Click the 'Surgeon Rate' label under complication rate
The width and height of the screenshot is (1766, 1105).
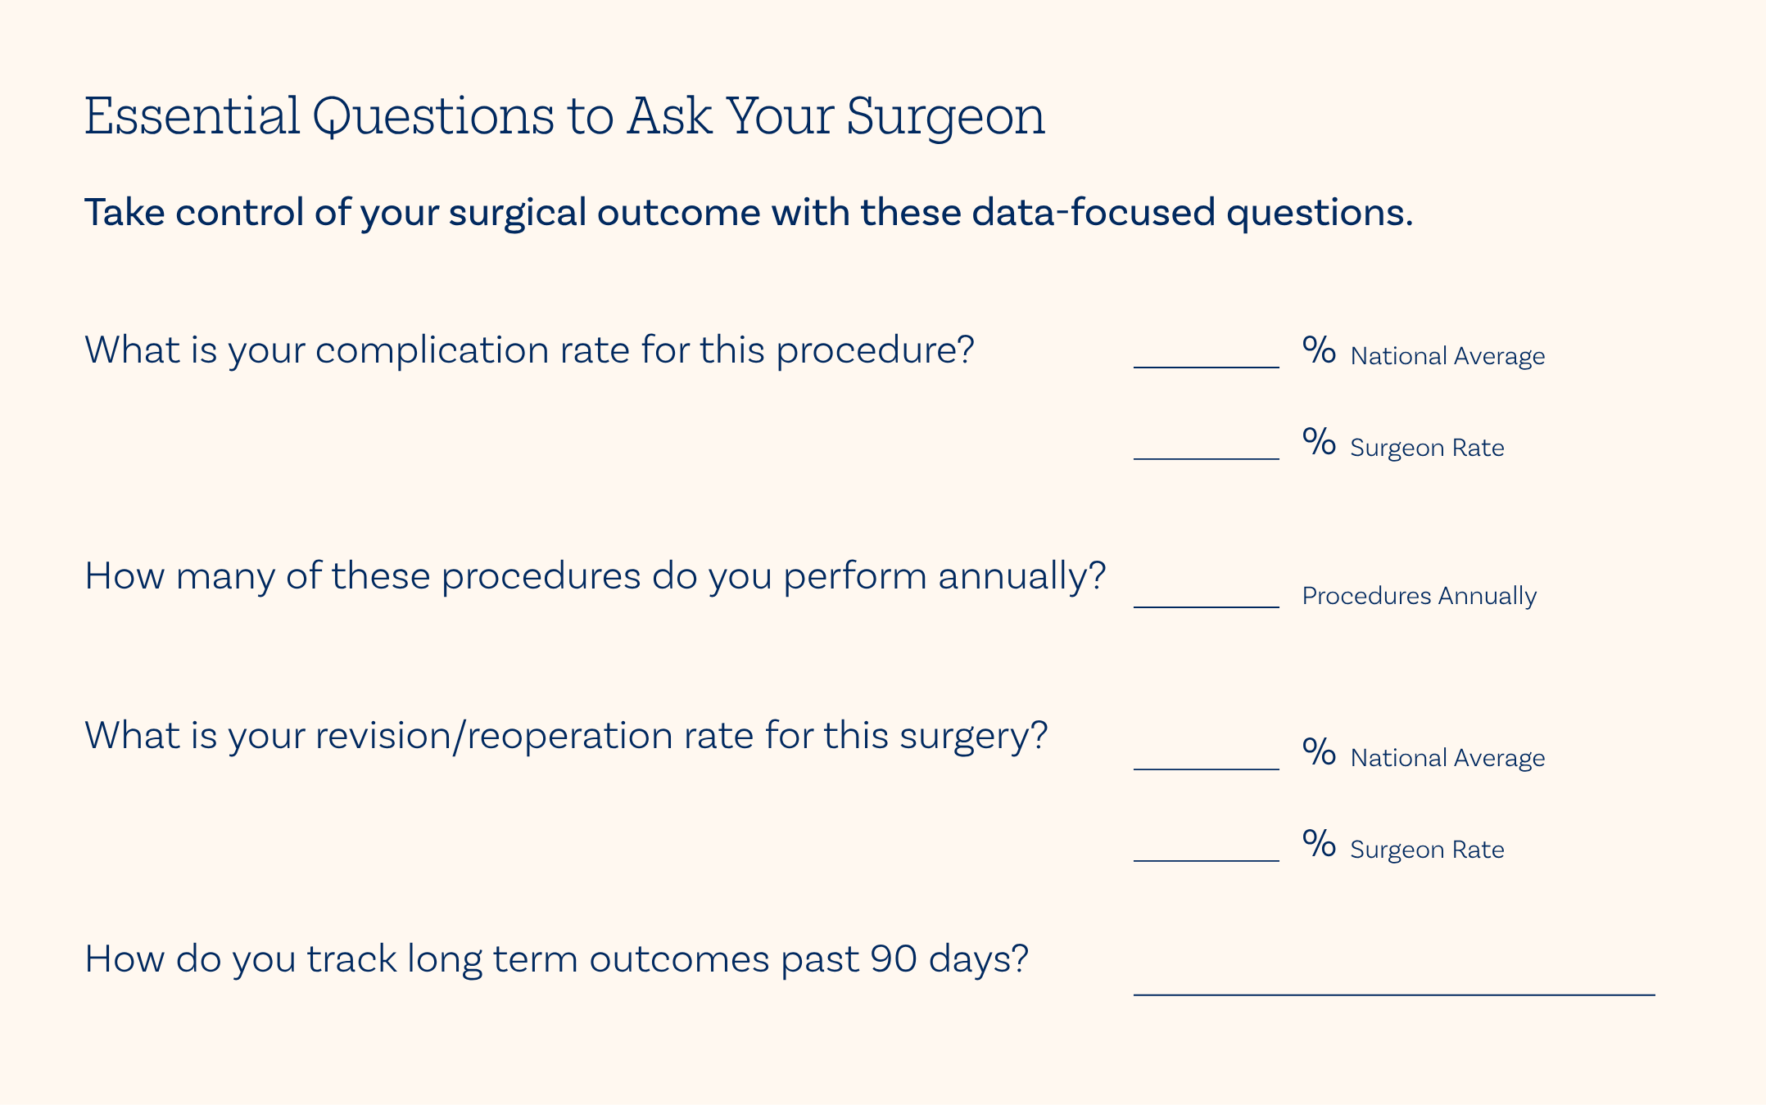click(x=1427, y=448)
